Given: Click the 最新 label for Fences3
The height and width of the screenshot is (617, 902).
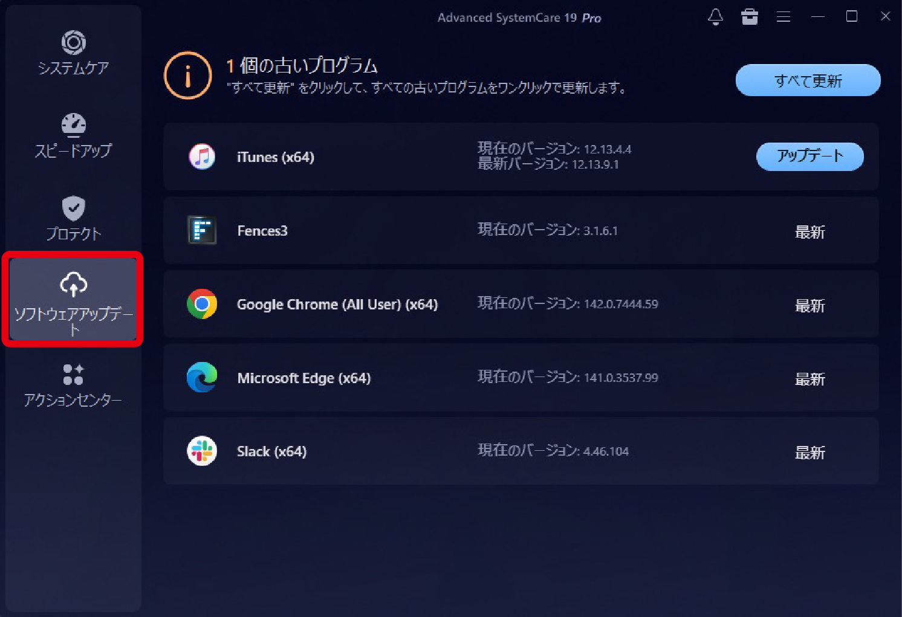Looking at the screenshot, I should (x=810, y=231).
